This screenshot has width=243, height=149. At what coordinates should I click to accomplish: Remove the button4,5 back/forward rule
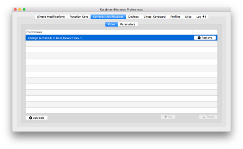[205, 38]
